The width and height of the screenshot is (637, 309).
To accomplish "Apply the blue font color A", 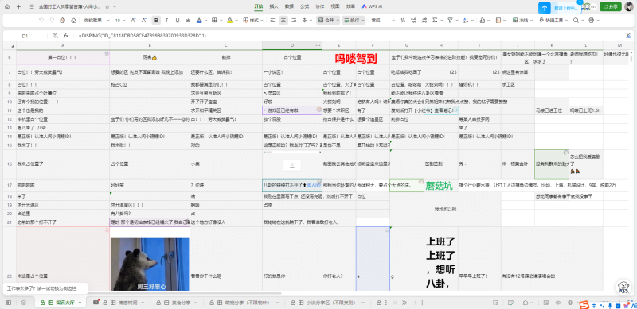I will 198,21.
